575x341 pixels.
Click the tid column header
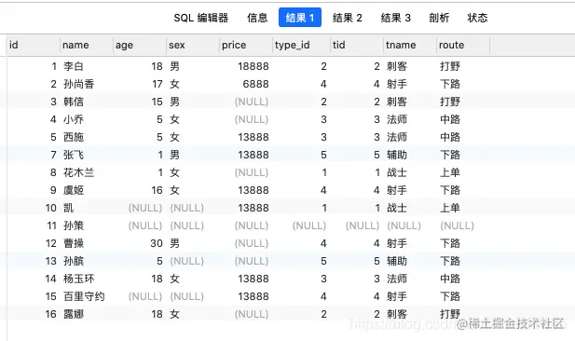click(x=357, y=45)
